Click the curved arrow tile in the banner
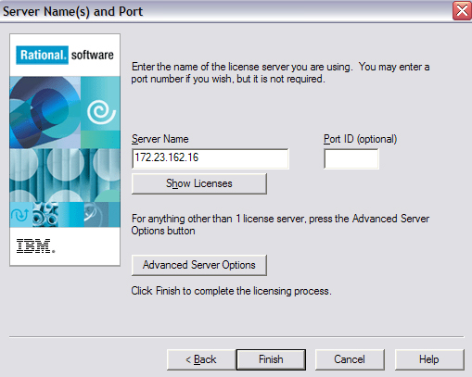 click(x=20, y=215)
